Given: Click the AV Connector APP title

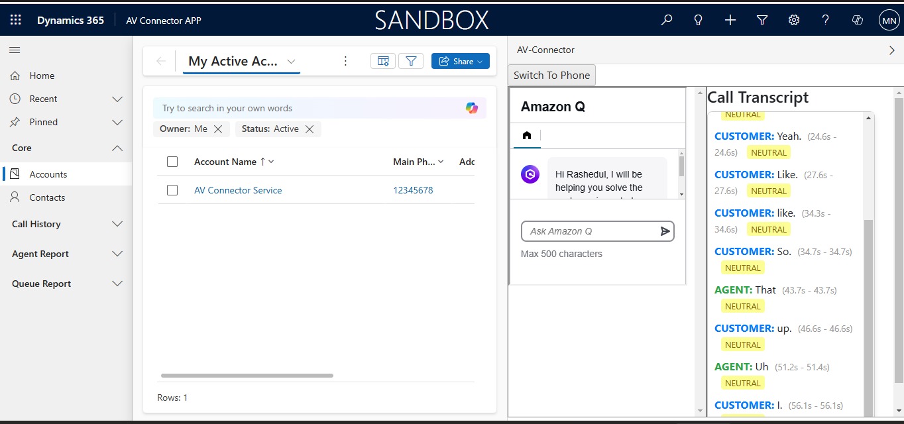Looking at the screenshot, I should 164,21.
